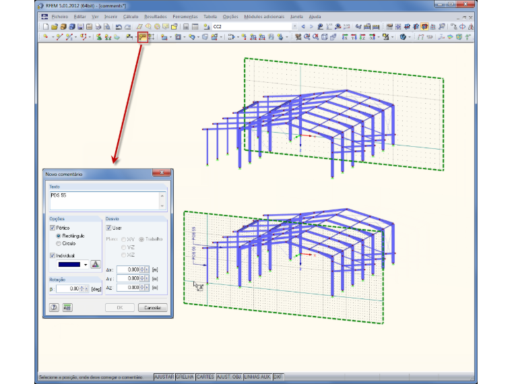Click the Save floppy-disk icon

tap(81, 27)
